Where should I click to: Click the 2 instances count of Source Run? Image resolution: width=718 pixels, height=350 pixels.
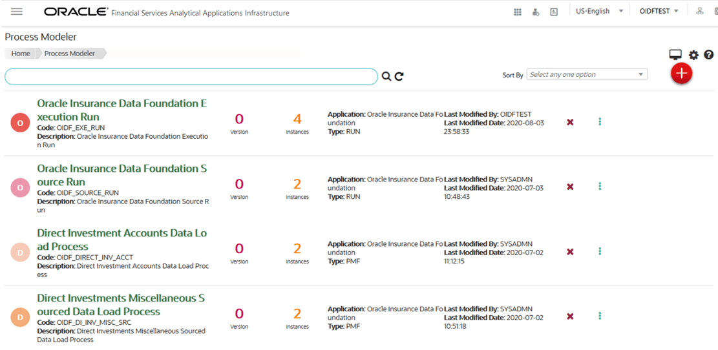click(297, 184)
